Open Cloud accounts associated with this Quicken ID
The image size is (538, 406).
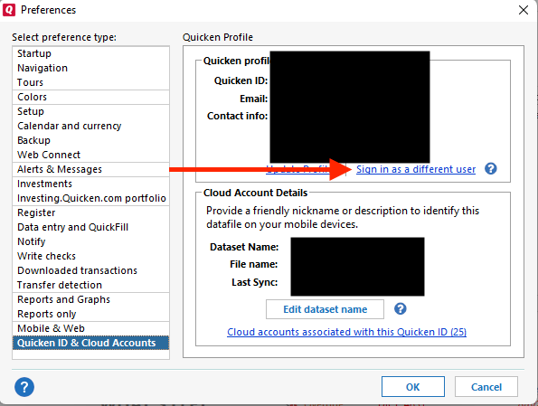click(x=346, y=332)
